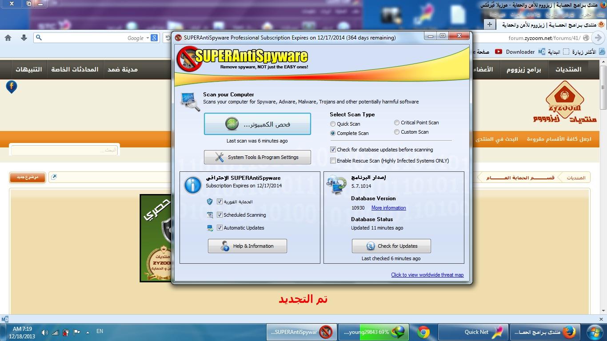Click Check for Updates button

(391, 246)
